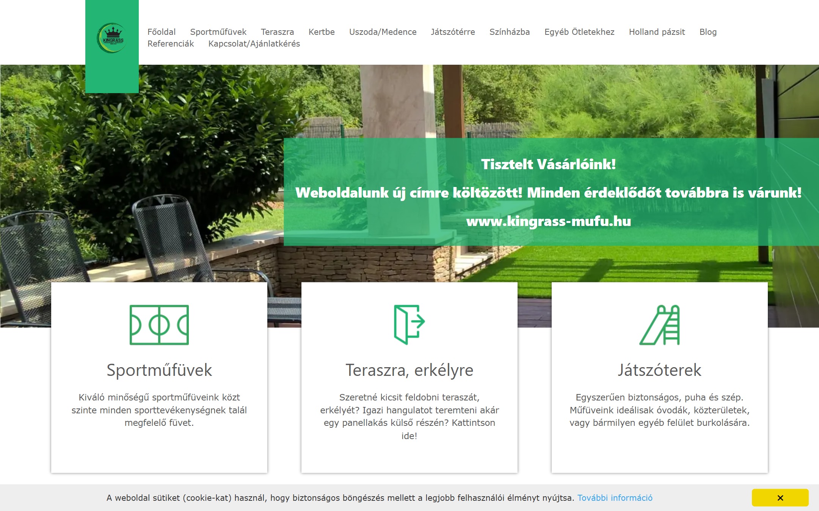Go to the Sportműfüvek menu page
The image size is (819, 511).
coord(218,32)
